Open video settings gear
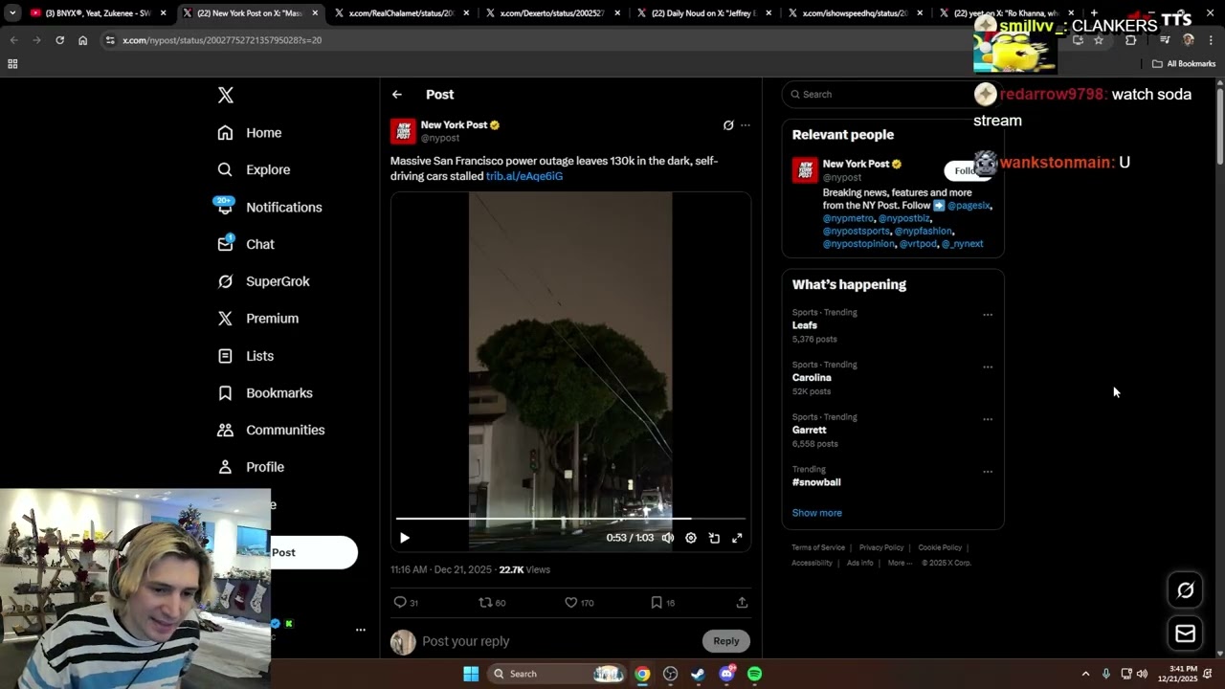1225x689 pixels. click(x=691, y=538)
